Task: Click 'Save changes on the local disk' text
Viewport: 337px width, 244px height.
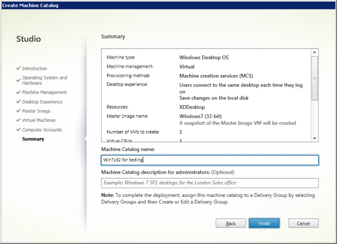Action: tap(214, 98)
